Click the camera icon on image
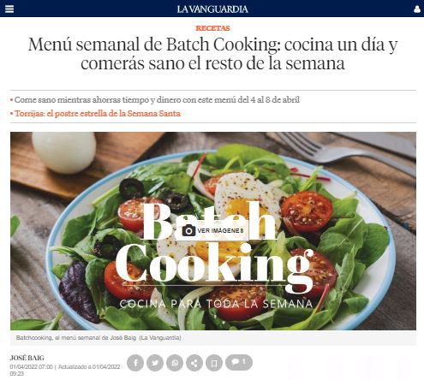The width and height of the screenshot is (424, 380). coord(188,230)
